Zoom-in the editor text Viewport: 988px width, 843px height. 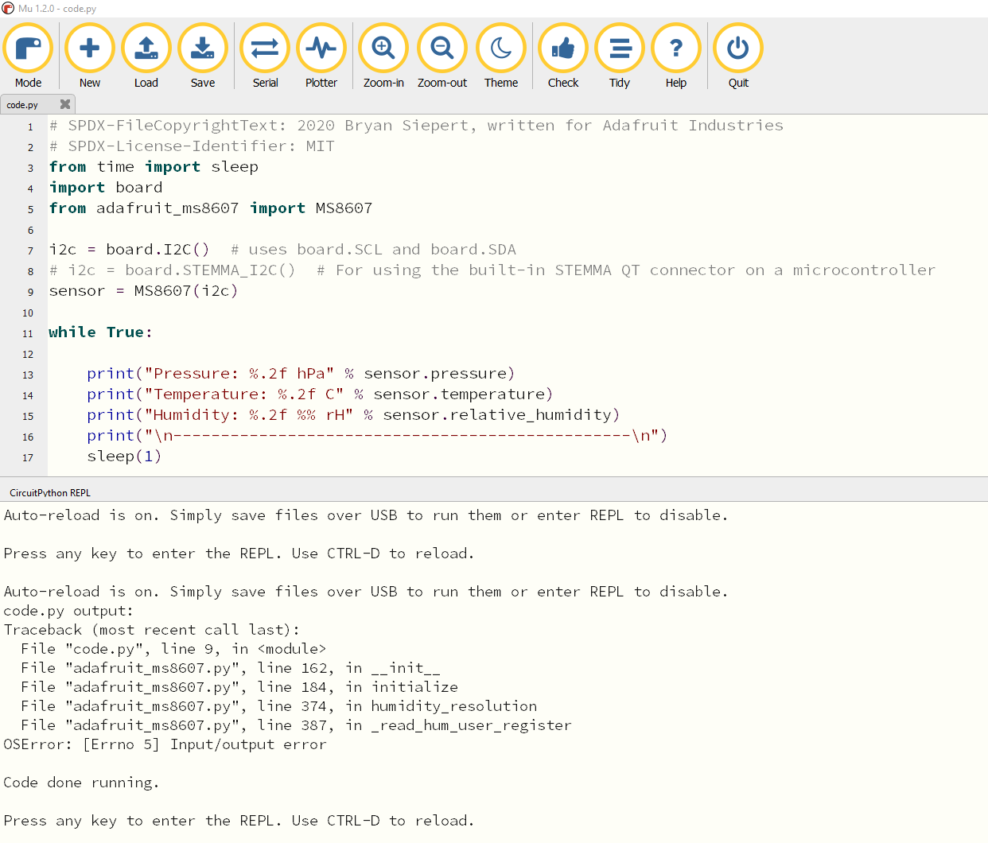[x=383, y=49]
